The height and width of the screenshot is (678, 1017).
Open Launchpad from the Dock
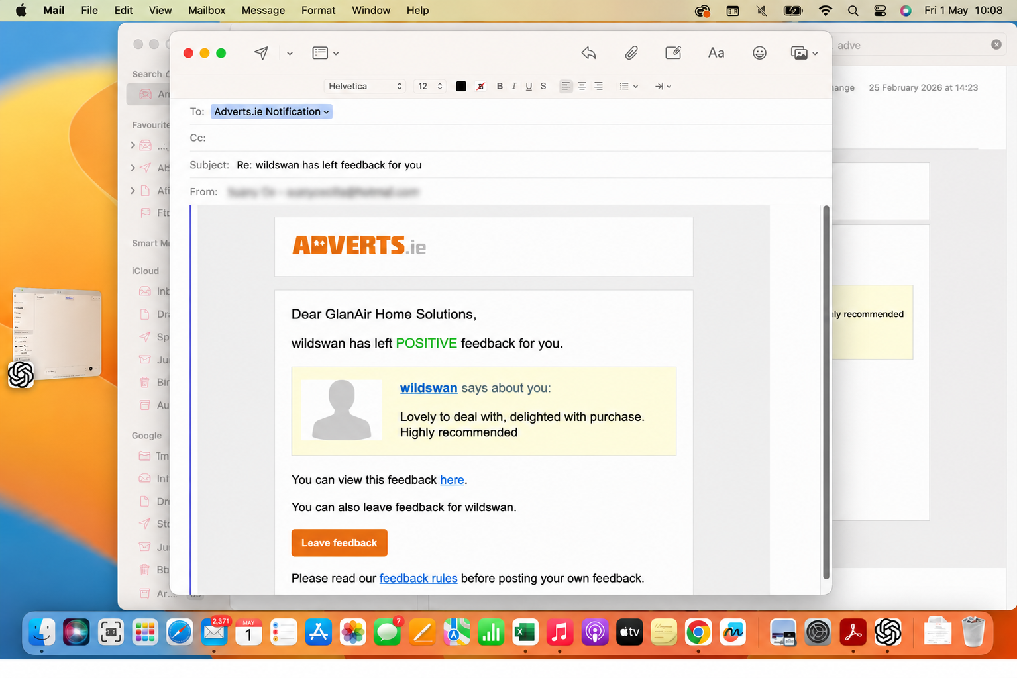[x=145, y=633]
